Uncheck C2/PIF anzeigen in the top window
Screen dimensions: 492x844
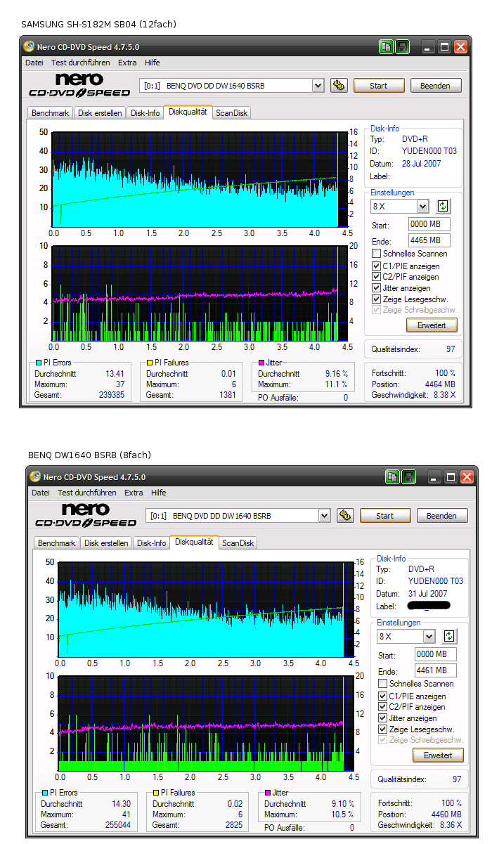(377, 277)
